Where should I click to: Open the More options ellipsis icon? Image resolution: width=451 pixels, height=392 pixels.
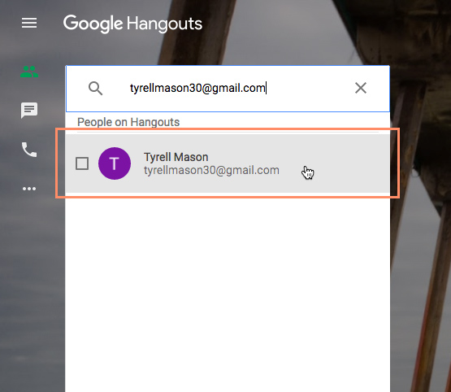point(29,189)
